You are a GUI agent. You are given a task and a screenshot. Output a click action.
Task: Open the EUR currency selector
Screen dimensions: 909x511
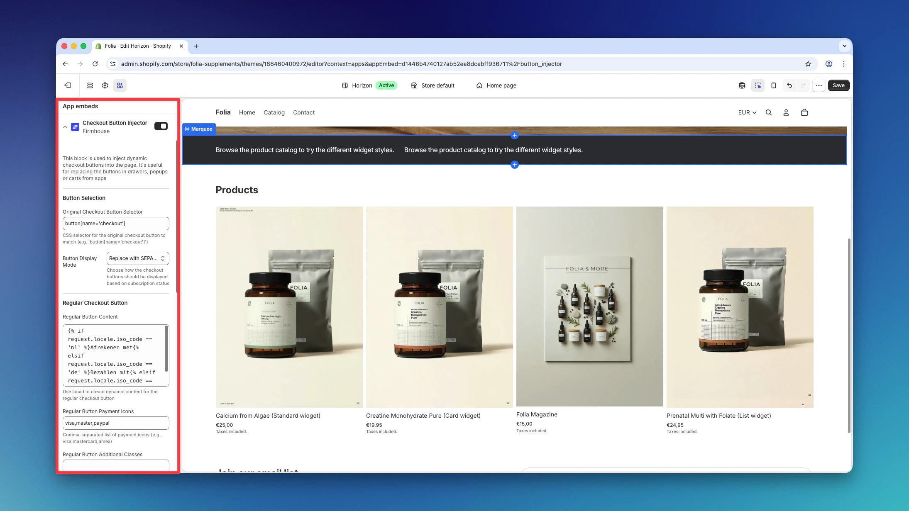pos(748,112)
